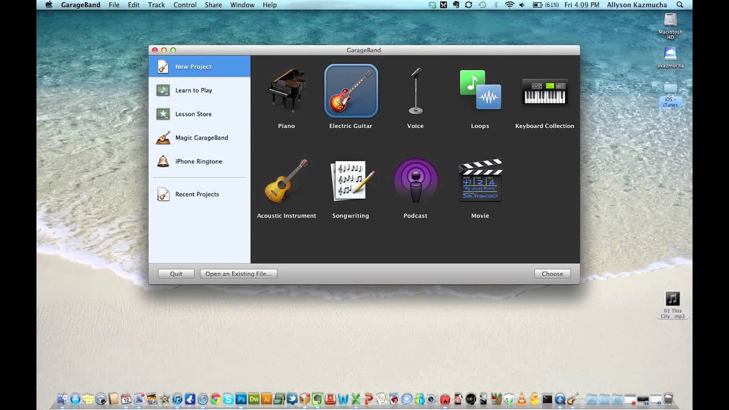Viewport: 729px width, 410px height.
Task: Launch VLC cone icon from the dock
Action: [x=522, y=399]
